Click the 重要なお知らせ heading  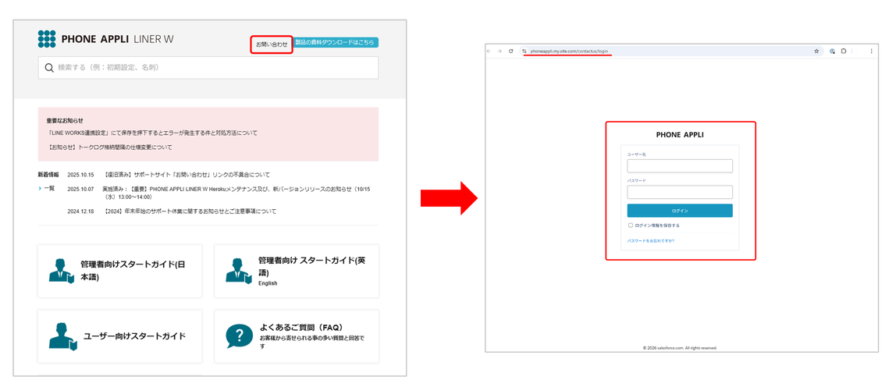[x=65, y=121]
